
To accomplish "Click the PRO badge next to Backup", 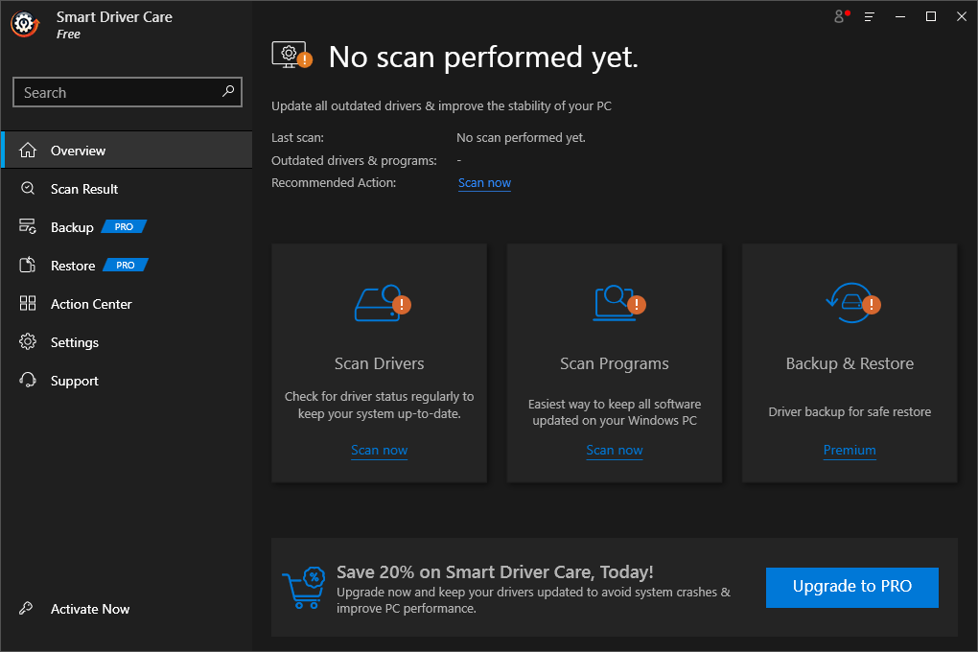I will (x=124, y=226).
